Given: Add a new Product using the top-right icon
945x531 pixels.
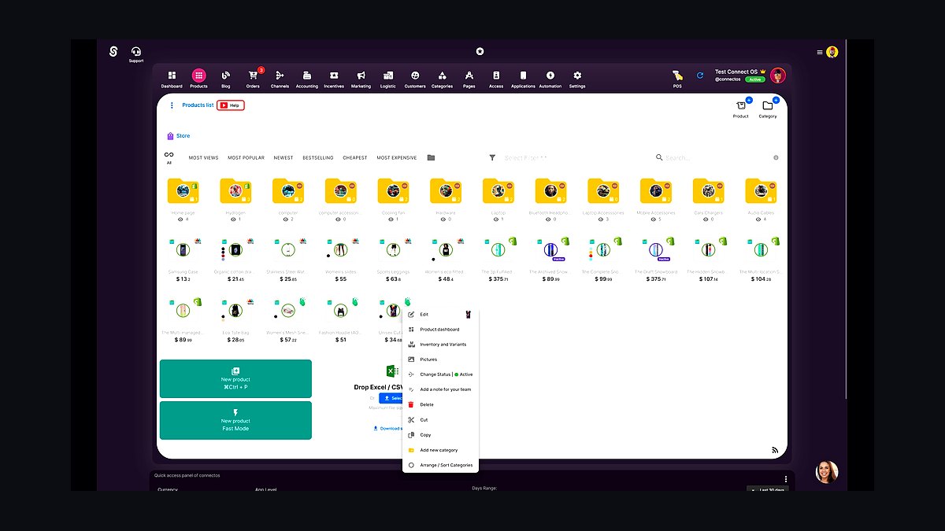Looking at the screenshot, I should click(x=741, y=106).
